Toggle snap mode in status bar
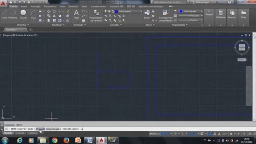Screen dimensions: 256x144 (x=167, y=134)
